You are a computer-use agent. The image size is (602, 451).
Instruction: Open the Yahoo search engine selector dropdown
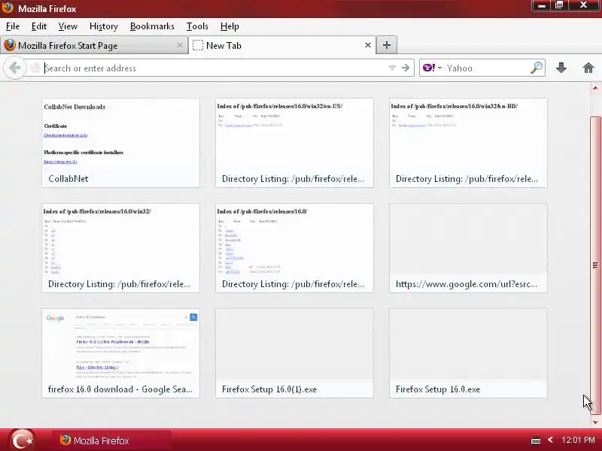click(432, 68)
